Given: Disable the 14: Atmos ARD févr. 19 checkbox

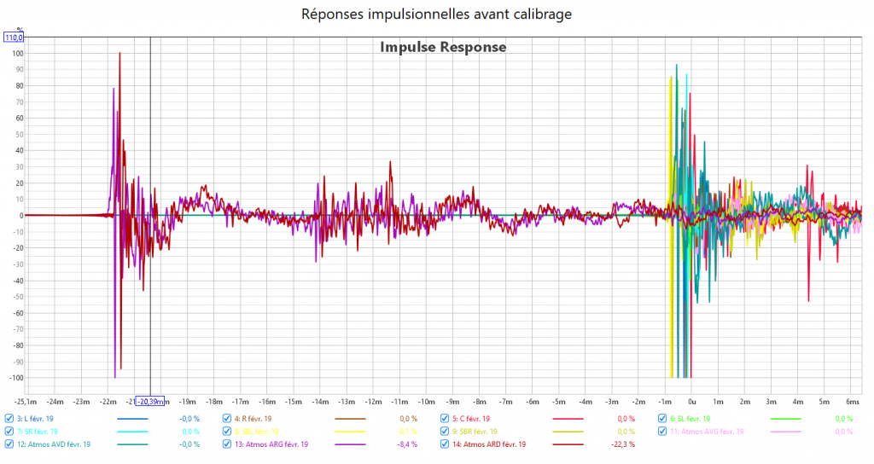Looking at the screenshot, I should tap(445, 444).
